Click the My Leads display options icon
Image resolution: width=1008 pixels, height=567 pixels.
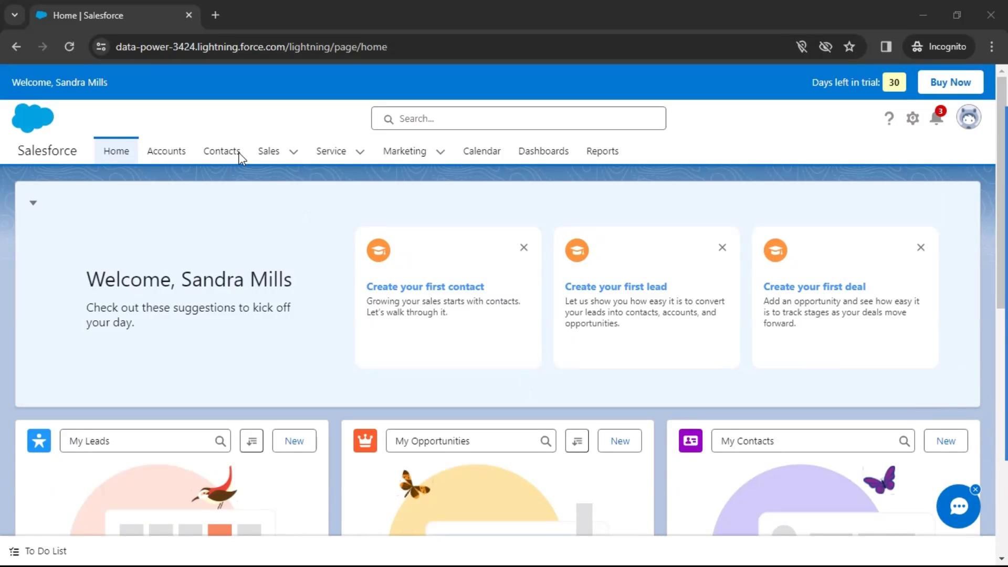251,441
